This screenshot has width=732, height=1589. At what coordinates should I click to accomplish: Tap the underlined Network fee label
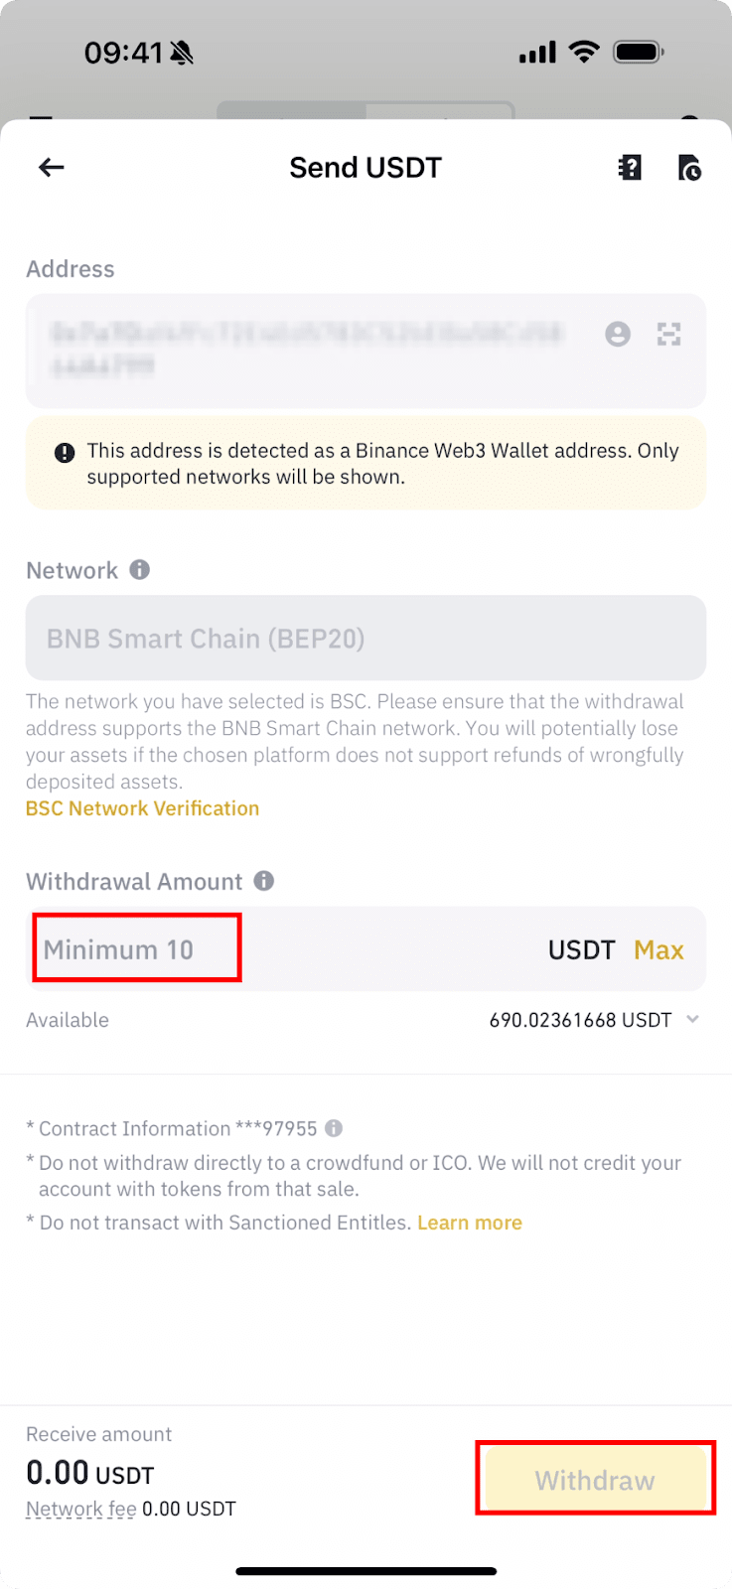point(81,1510)
